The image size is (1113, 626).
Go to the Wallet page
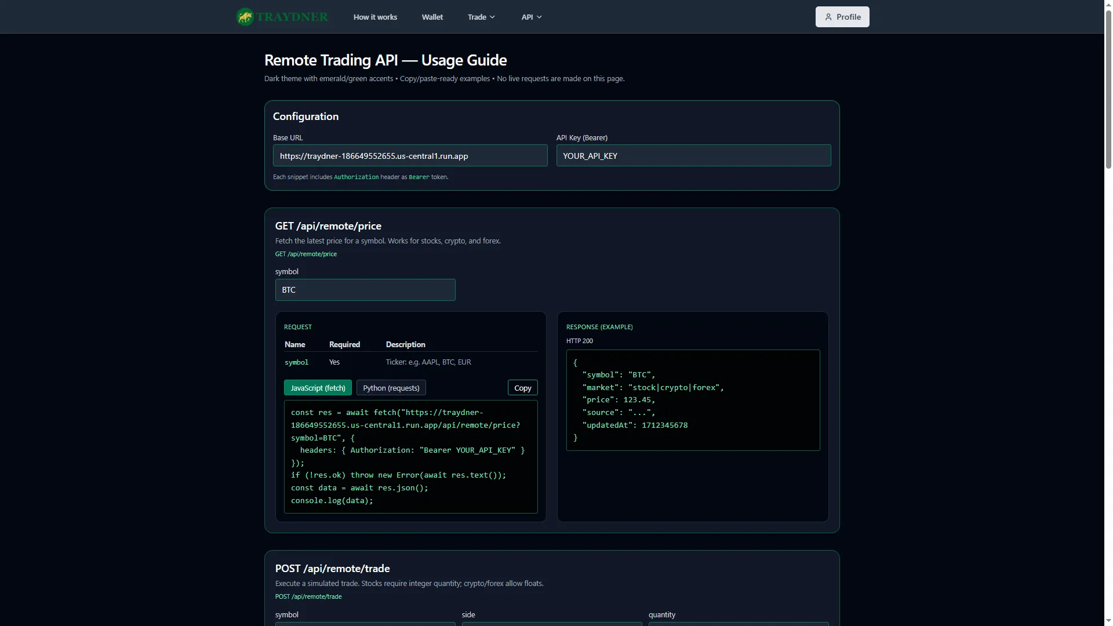coord(432,17)
